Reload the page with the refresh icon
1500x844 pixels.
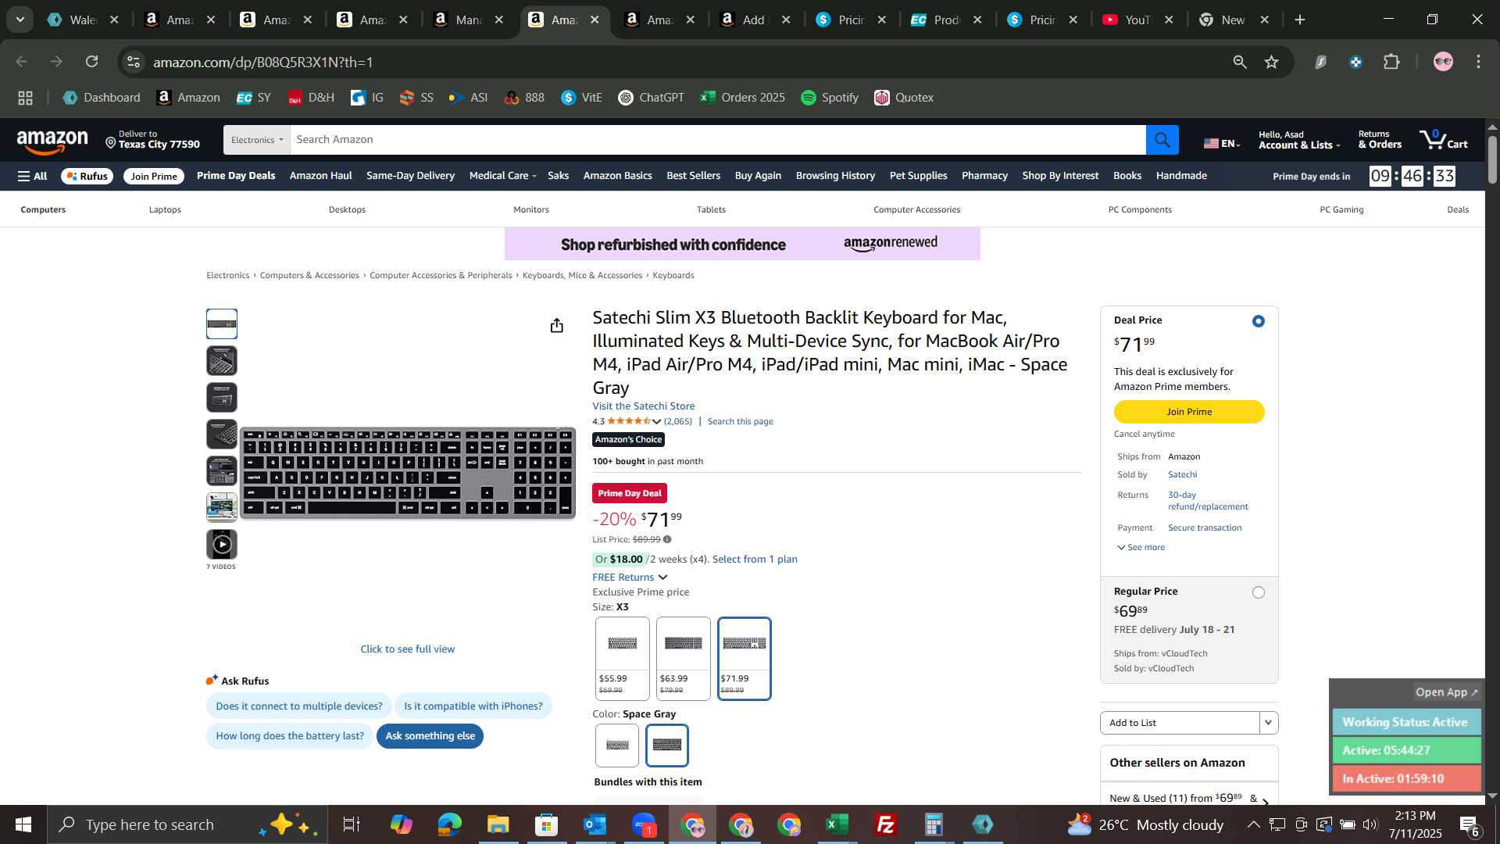pos(92,62)
